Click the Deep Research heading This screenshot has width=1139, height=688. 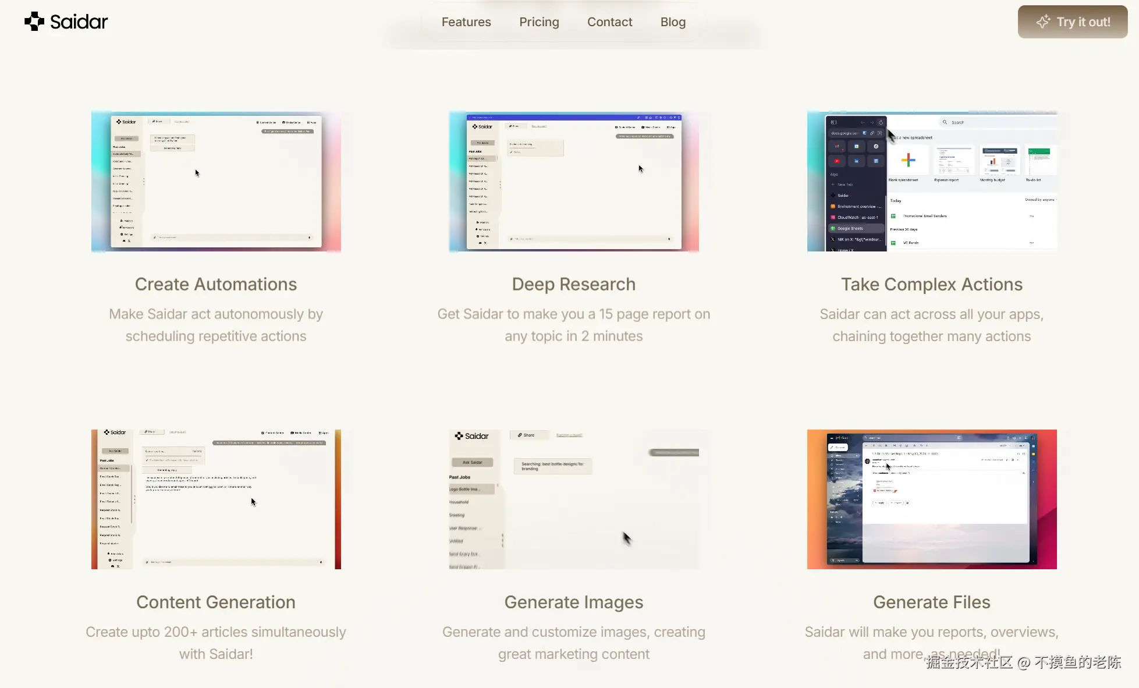point(573,284)
